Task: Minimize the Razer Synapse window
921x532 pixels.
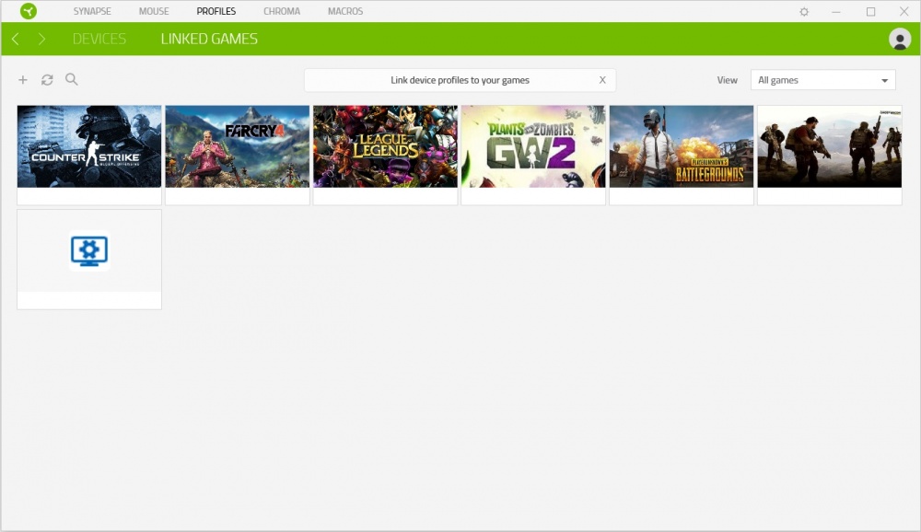Action: pyautogui.click(x=836, y=12)
